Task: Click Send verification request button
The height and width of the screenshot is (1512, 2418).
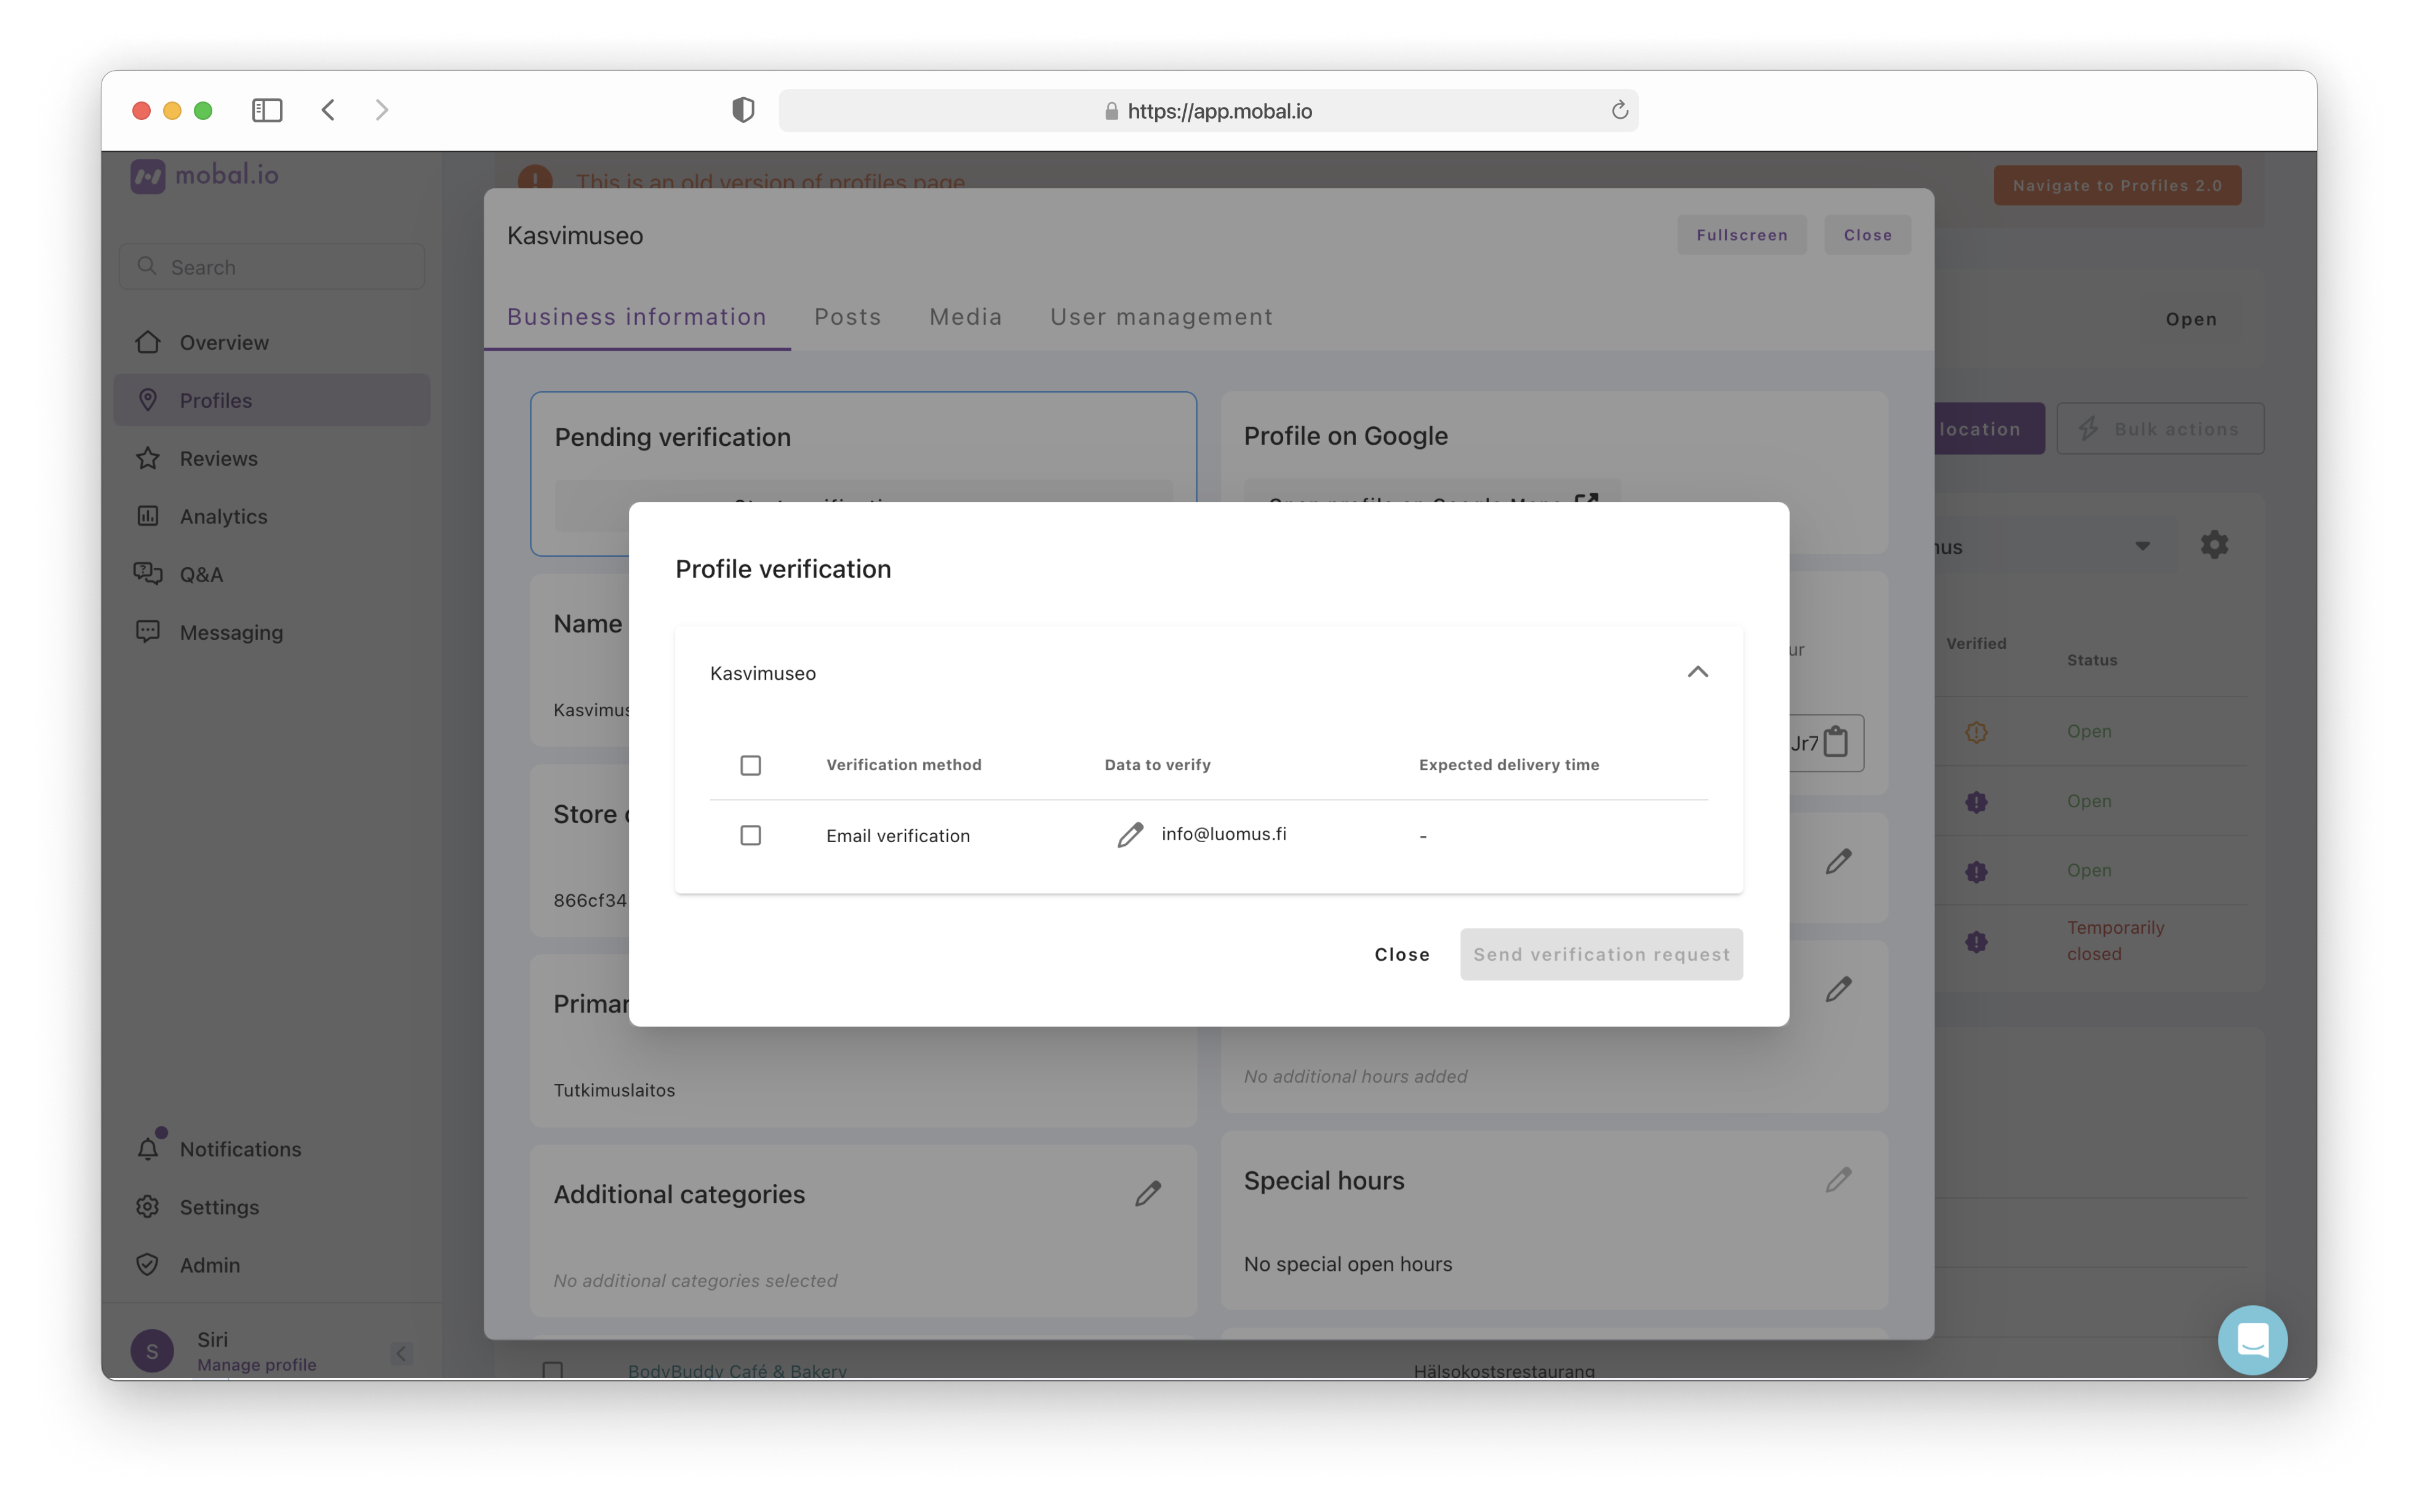Action: tap(1601, 954)
